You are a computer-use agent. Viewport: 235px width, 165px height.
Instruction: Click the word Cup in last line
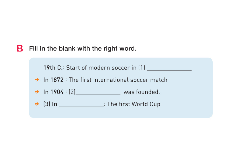(x=155, y=104)
